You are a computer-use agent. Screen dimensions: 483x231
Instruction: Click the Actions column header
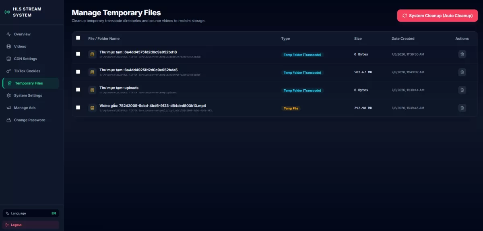[x=462, y=39]
